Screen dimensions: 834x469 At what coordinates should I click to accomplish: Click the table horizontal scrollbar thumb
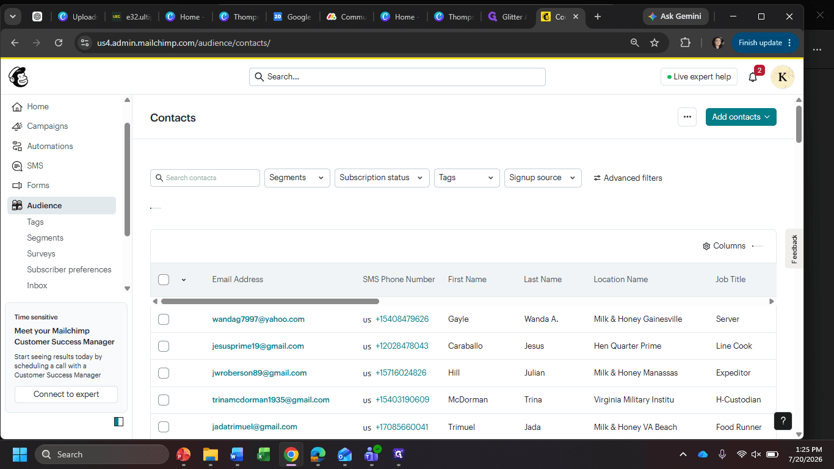tap(270, 302)
